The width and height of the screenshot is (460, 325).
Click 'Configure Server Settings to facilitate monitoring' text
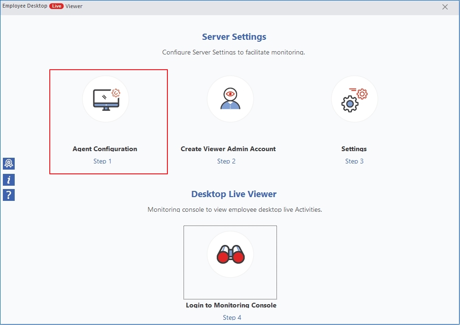[233, 52]
